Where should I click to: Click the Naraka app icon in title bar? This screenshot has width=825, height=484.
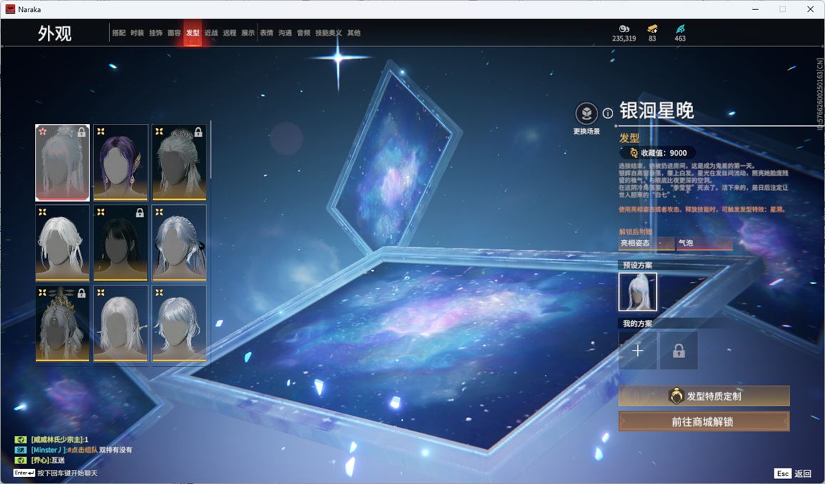point(9,9)
